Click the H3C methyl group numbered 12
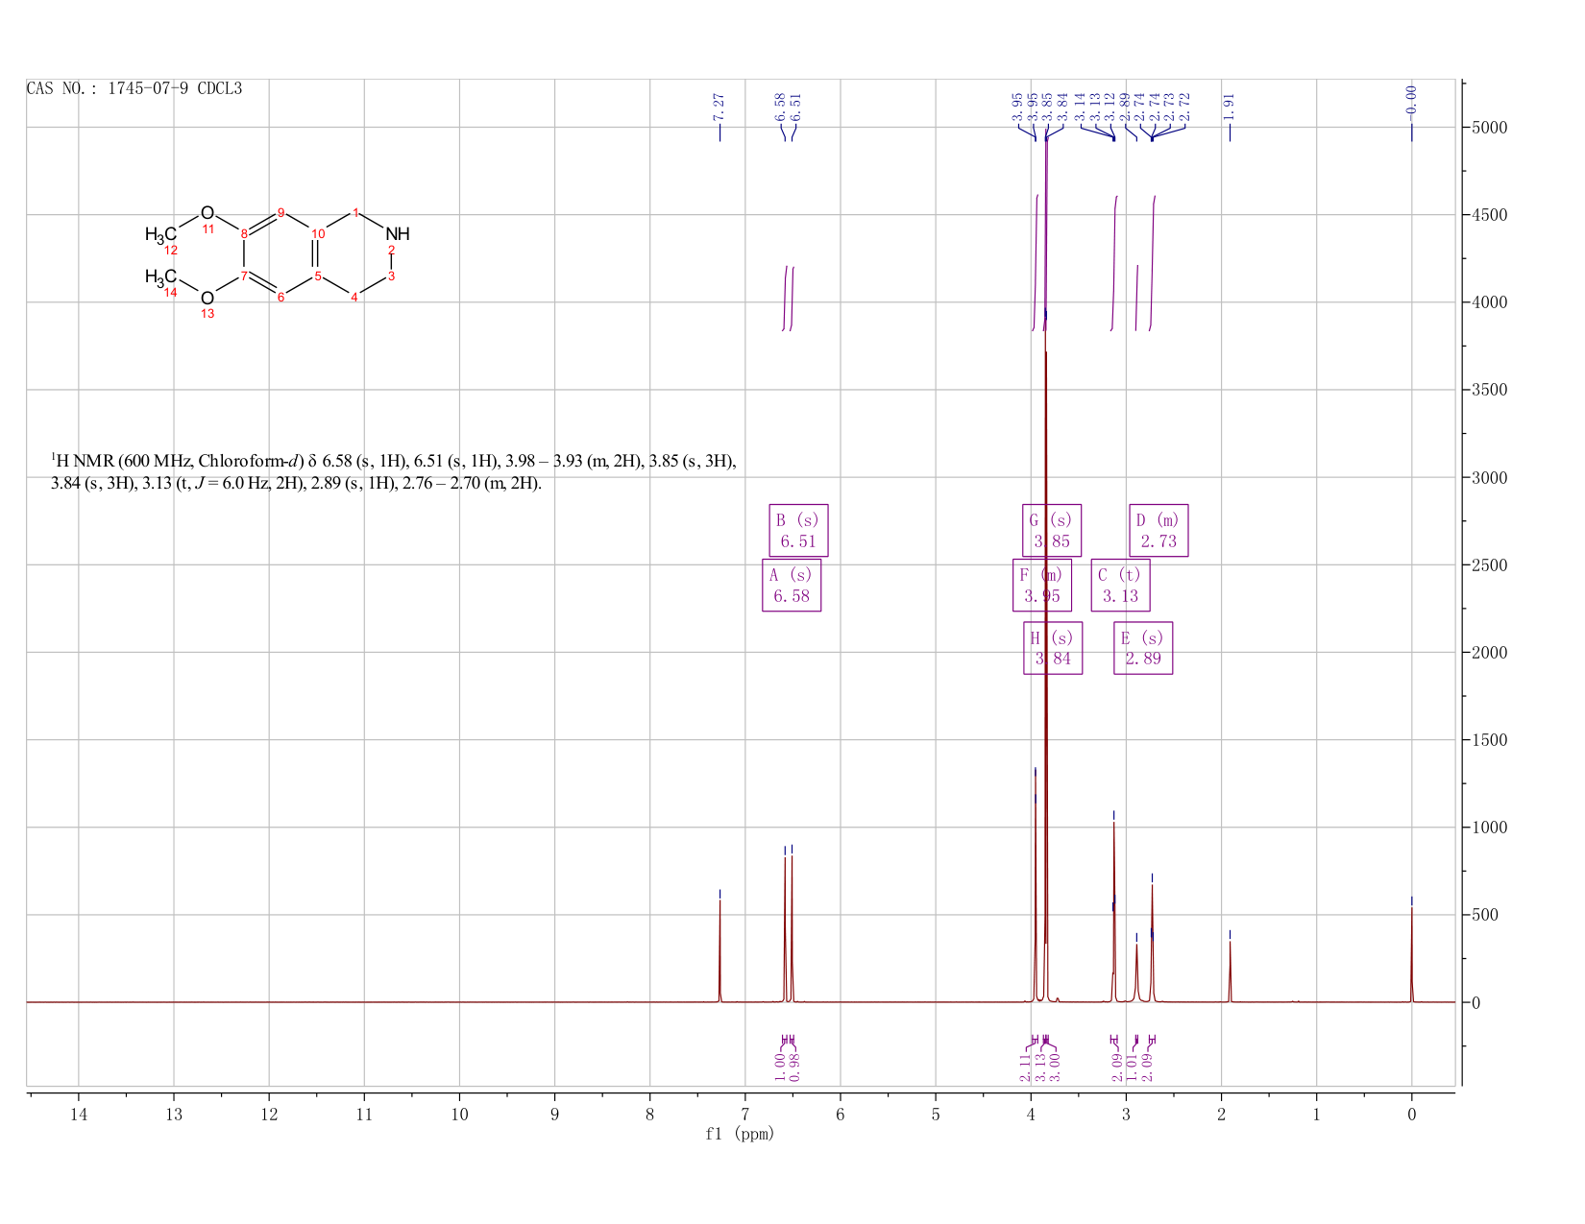Viewport: 1585px width, 1224px height. [x=160, y=235]
